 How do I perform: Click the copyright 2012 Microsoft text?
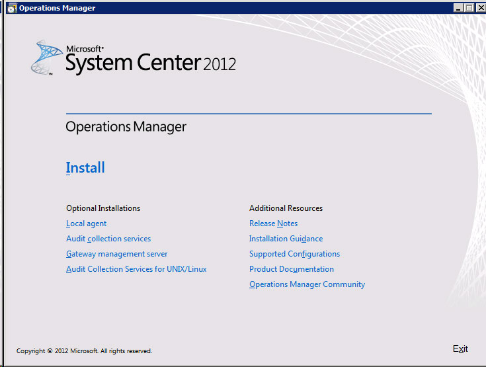84,351
